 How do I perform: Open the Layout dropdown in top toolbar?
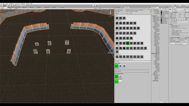[x=185, y=6]
